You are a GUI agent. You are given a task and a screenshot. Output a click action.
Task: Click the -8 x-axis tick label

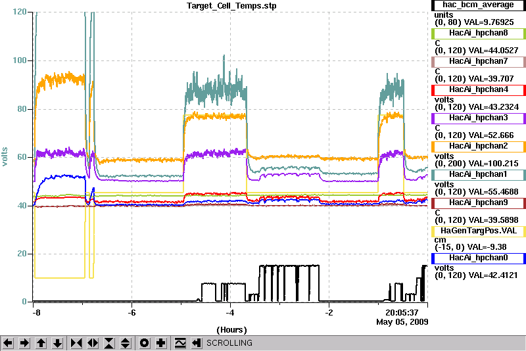point(37,313)
